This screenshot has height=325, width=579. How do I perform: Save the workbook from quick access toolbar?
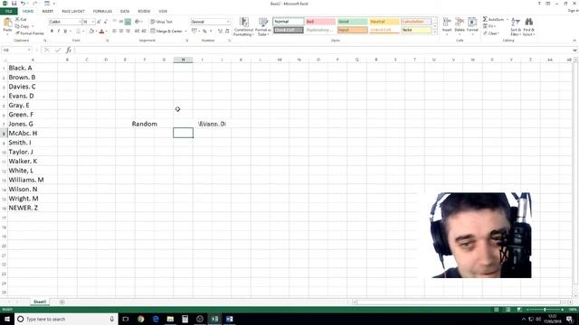coord(14,4)
